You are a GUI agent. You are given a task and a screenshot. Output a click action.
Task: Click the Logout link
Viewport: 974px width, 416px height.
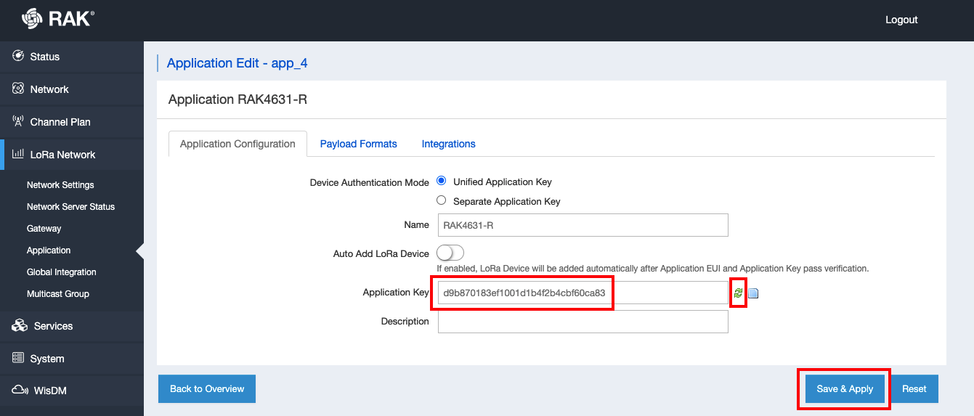tap(901, 20)
